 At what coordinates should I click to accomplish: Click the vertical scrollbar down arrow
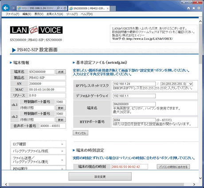point(200,178)
